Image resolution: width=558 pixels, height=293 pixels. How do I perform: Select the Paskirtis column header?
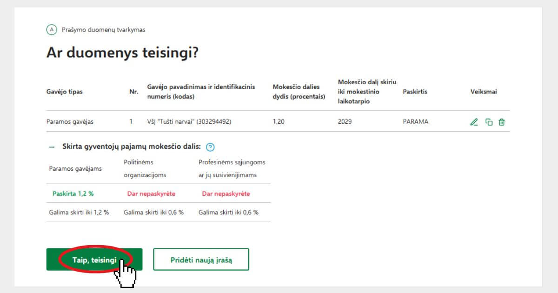(x=415, y=92)
